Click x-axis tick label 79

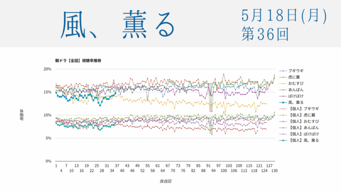coord(188,166)
